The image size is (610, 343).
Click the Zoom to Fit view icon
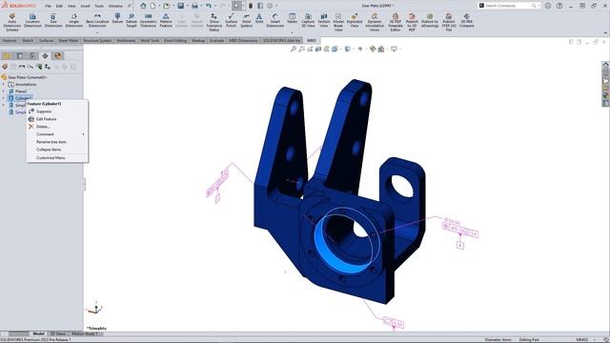pos(294,49)
